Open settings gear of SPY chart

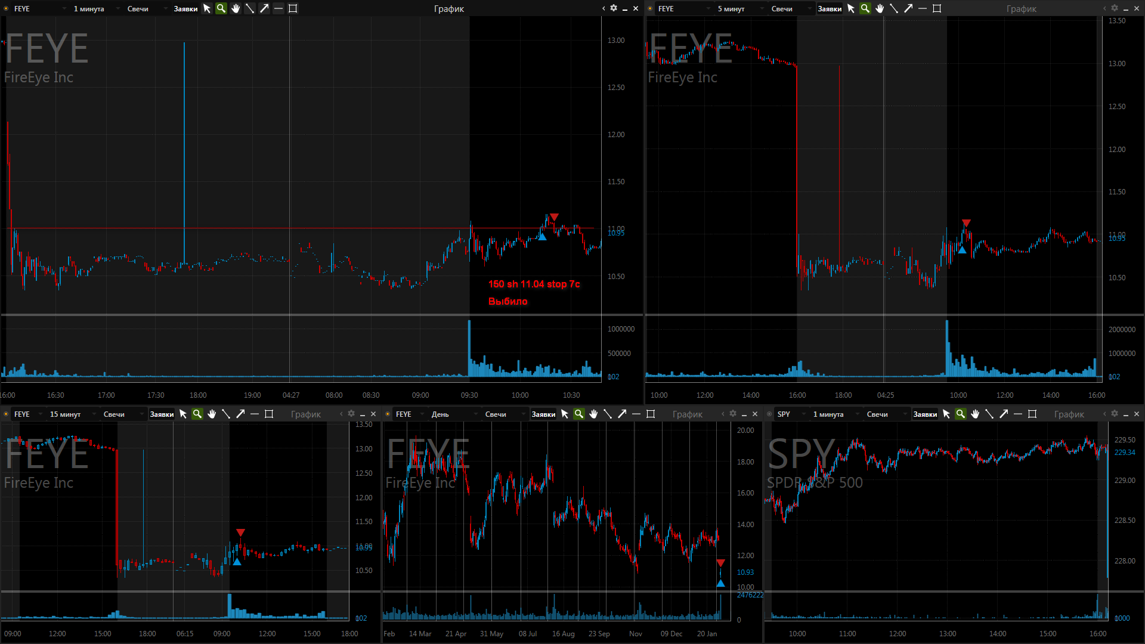click(1115, 414)
